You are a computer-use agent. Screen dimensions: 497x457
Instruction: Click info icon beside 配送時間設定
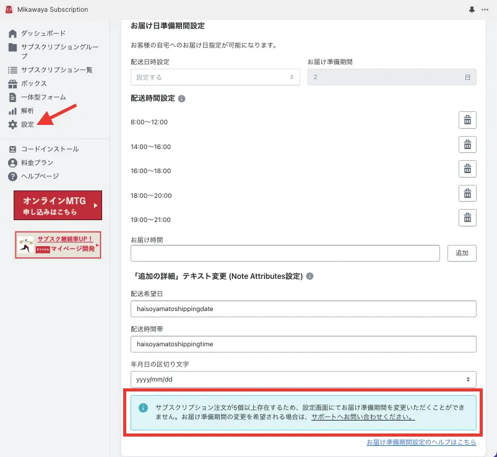(181, 99)
